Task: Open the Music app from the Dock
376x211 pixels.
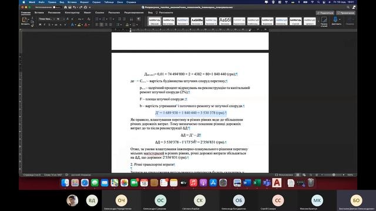Action: (193, 183)
